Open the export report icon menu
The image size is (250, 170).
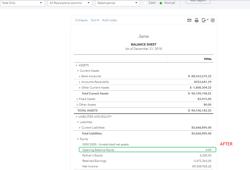(x=205, y=20)
